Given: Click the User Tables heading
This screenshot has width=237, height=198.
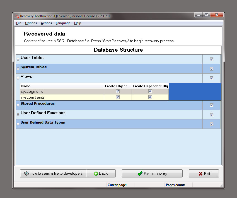Looking at the screenshot, I should pos(33,58).
